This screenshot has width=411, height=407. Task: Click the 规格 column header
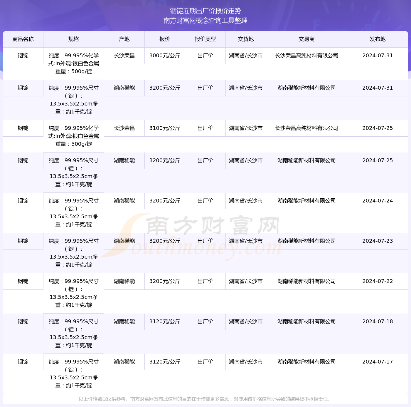pyautogui.click(x=74, y=39)
